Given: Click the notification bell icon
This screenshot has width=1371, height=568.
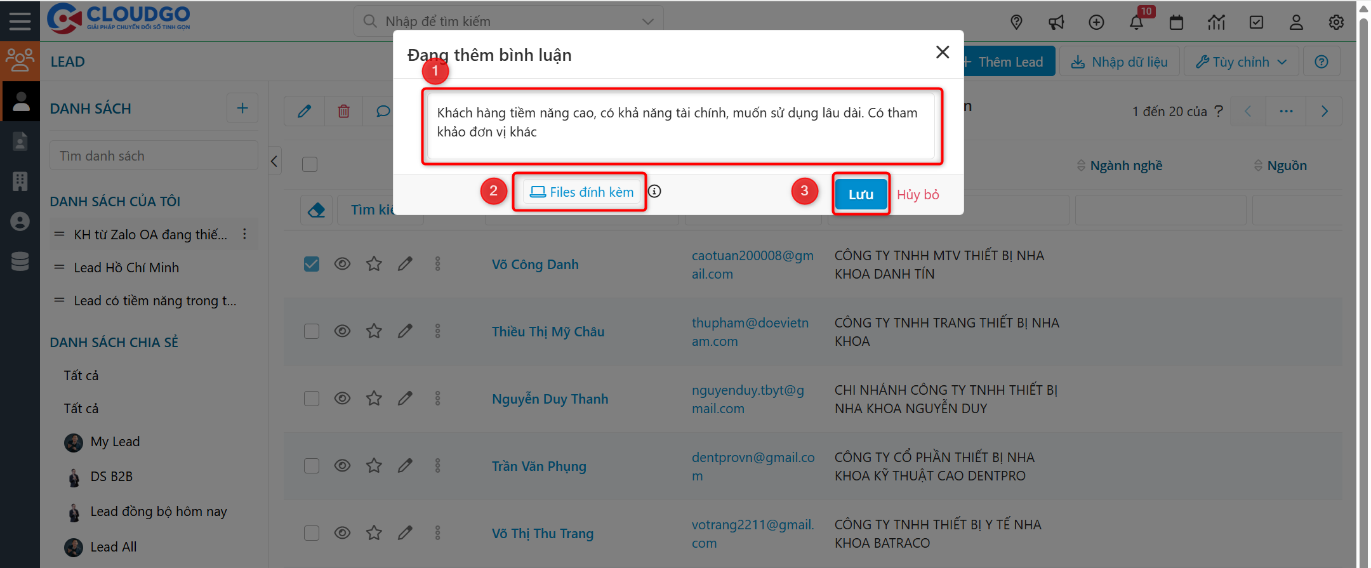Looking at the screenshot, I should [x=1136, y=23].
